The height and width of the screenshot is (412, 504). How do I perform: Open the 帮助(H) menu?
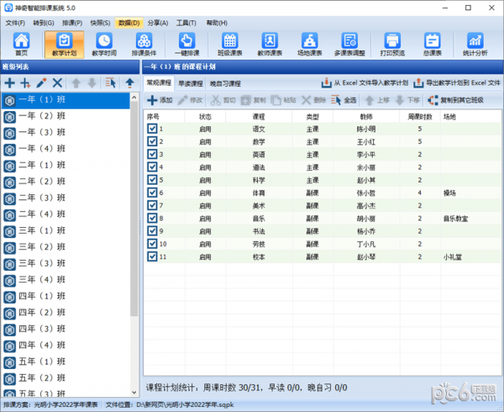click(x=217, y=23)
